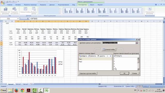This screenshot has height=93, width=165.
Task: Click the zoom in plus button
Action: (164, 86)
